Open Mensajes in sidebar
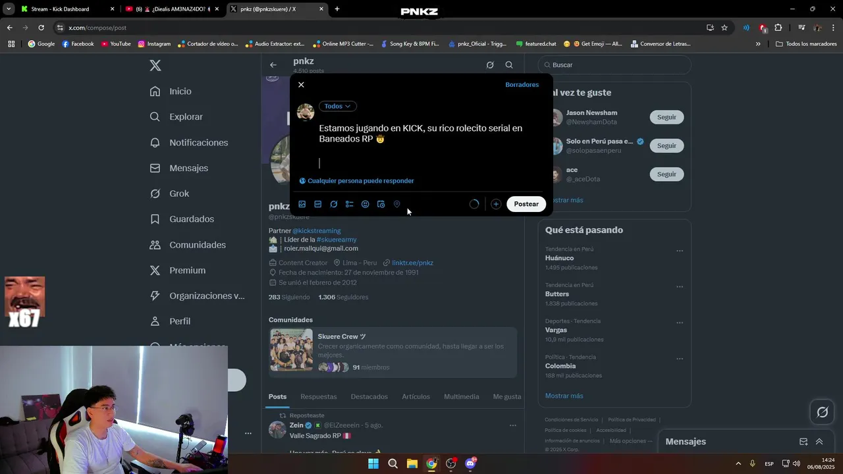Viewport: 843px width, 474px height. pos(179,168)
